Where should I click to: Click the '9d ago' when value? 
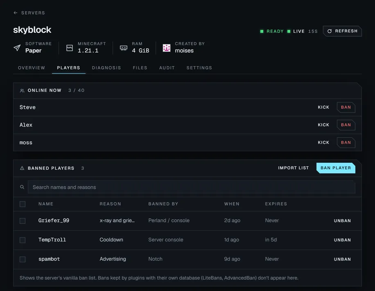tap(232, 259)
